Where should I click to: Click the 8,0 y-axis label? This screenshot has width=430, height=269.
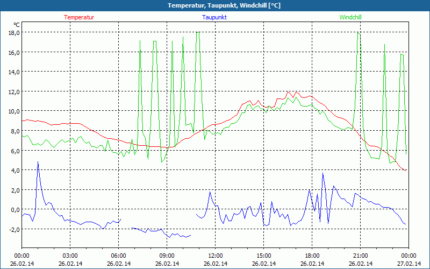click(x=15, y=131)
